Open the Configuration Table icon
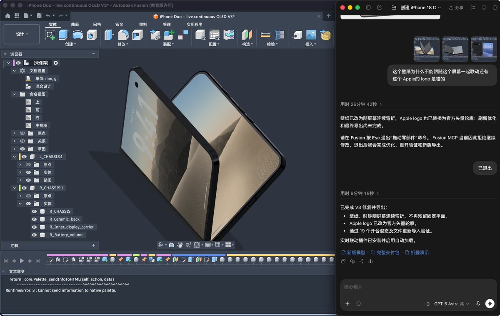 pyautogui.click(x=215, y=35)
